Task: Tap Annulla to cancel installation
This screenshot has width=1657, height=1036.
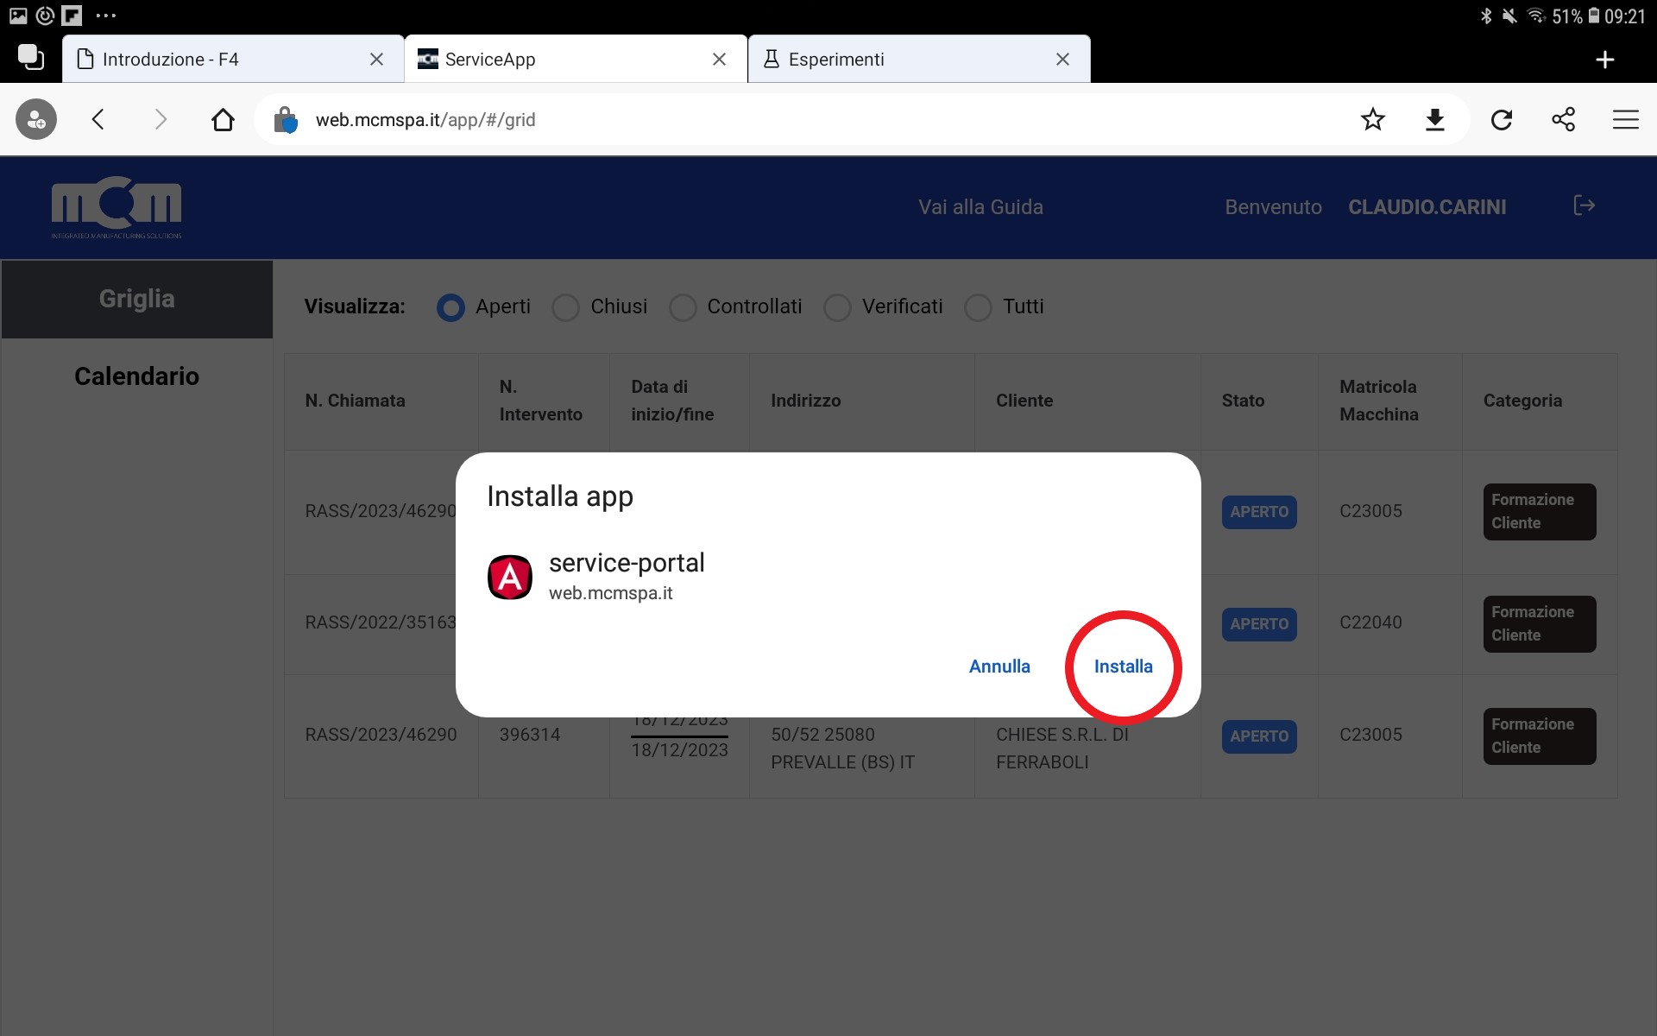Action: (x=999, y=666)
